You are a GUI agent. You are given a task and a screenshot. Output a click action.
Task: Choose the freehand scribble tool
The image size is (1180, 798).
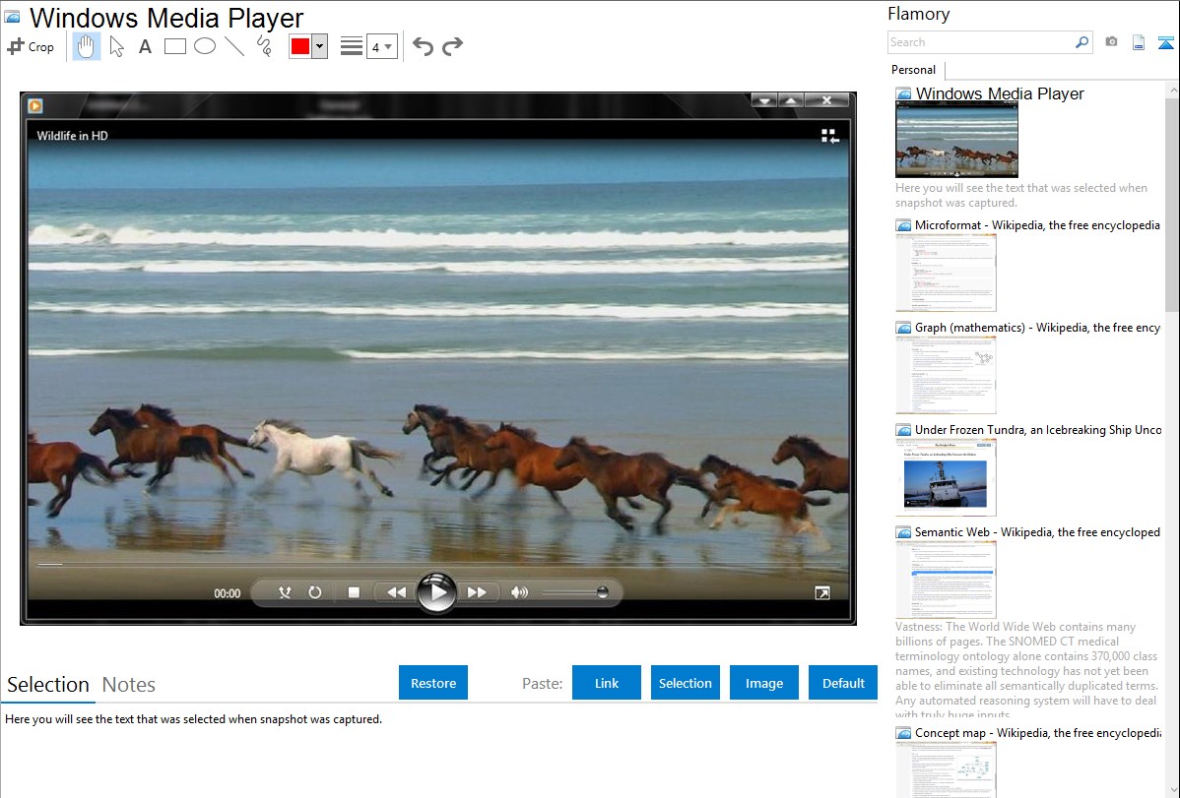(x=264, y=46)
